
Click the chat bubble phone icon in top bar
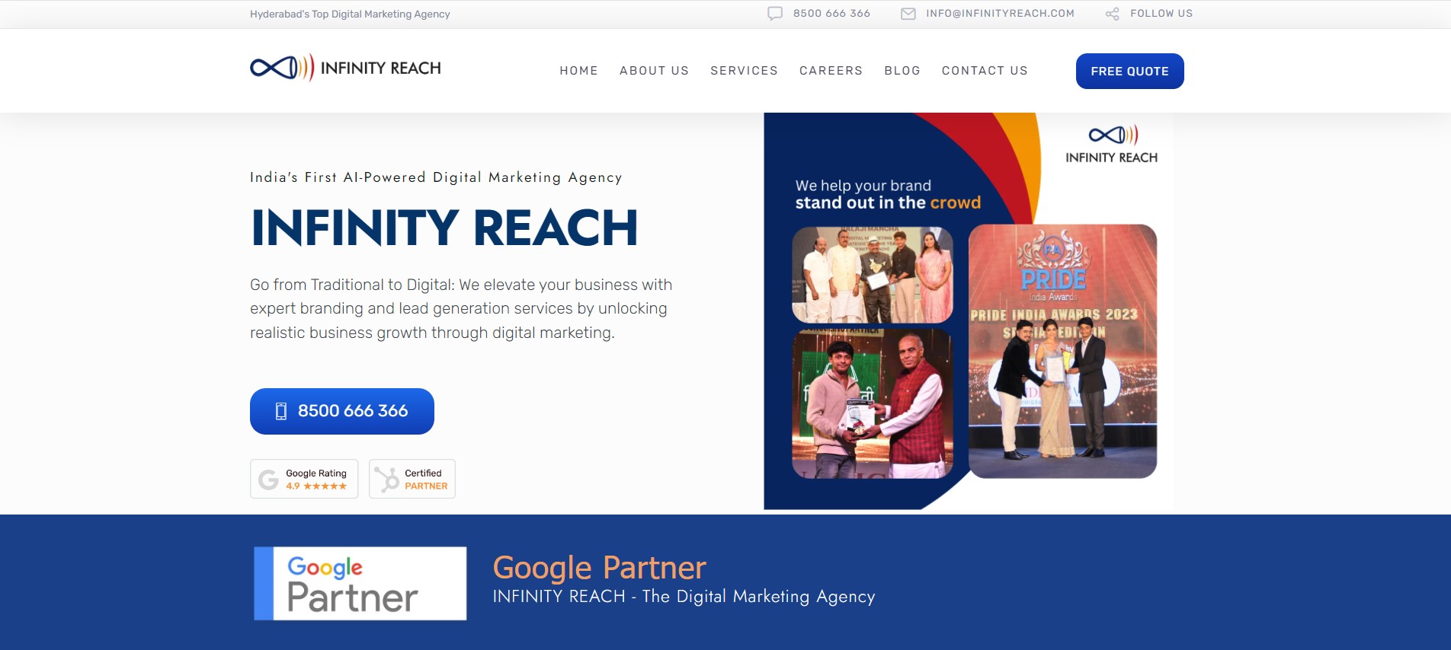click(x=775, y=14)
